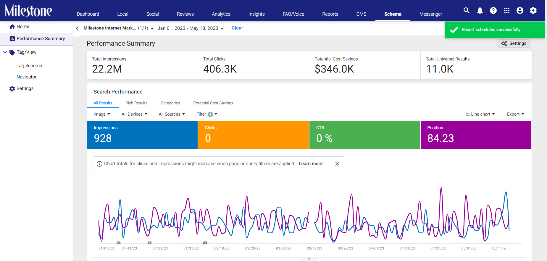547x261 pixels.
Task: Click the annotation marker near 02/10/23
Action: (205, 243)
